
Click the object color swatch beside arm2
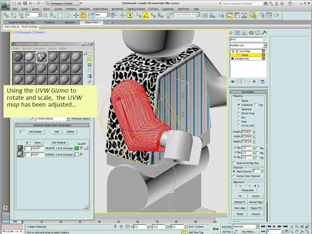point(266,39)
